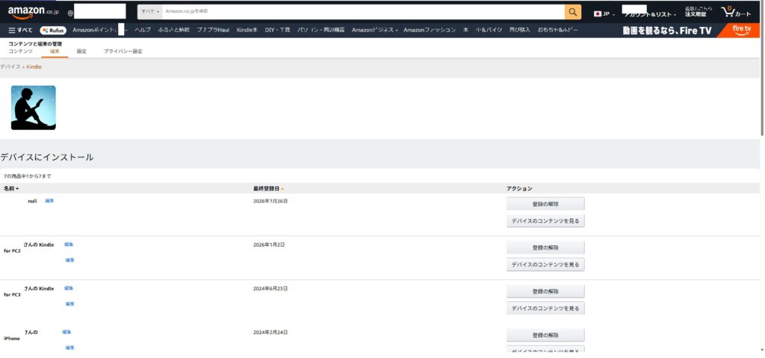Click the コンテンツと端末の管理 title
This screenshot has height=358, width=765.
[35, 44]
